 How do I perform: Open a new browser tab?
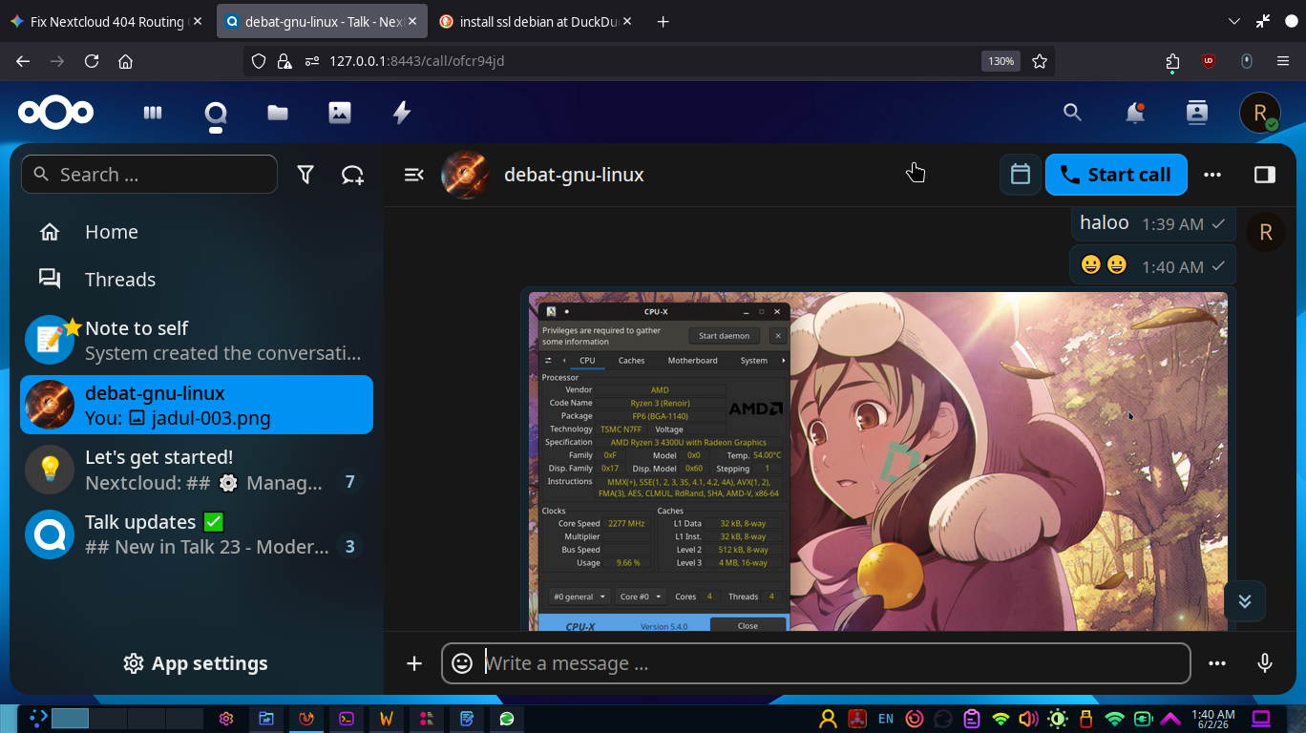664,21
